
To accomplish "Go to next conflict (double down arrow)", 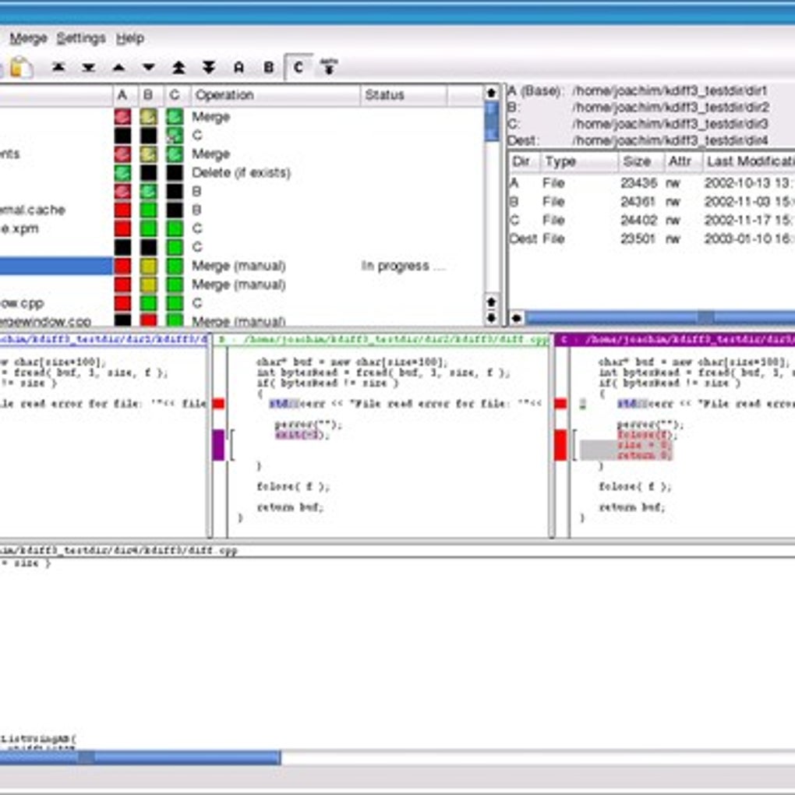I will point(208,67).
